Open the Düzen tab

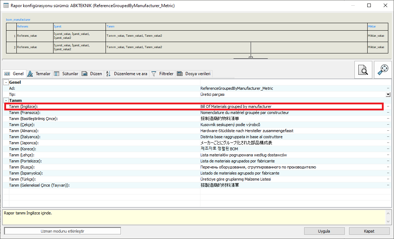tap(92, 74)
